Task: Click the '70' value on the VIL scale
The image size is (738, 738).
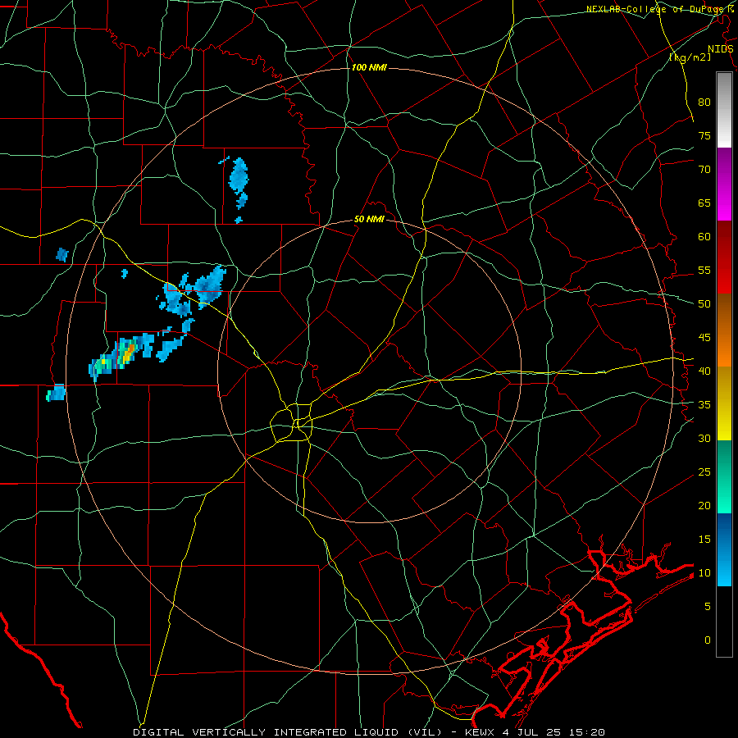Action: 704,170
